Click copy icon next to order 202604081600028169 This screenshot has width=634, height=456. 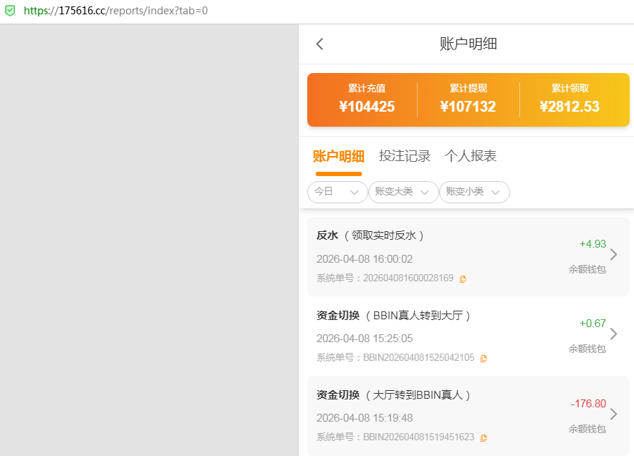pyautogui.click(x=463, y=278)
